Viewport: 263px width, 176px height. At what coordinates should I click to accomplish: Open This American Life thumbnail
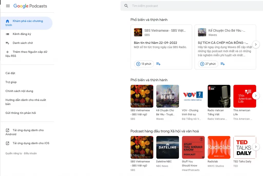[x=245, y=96]
